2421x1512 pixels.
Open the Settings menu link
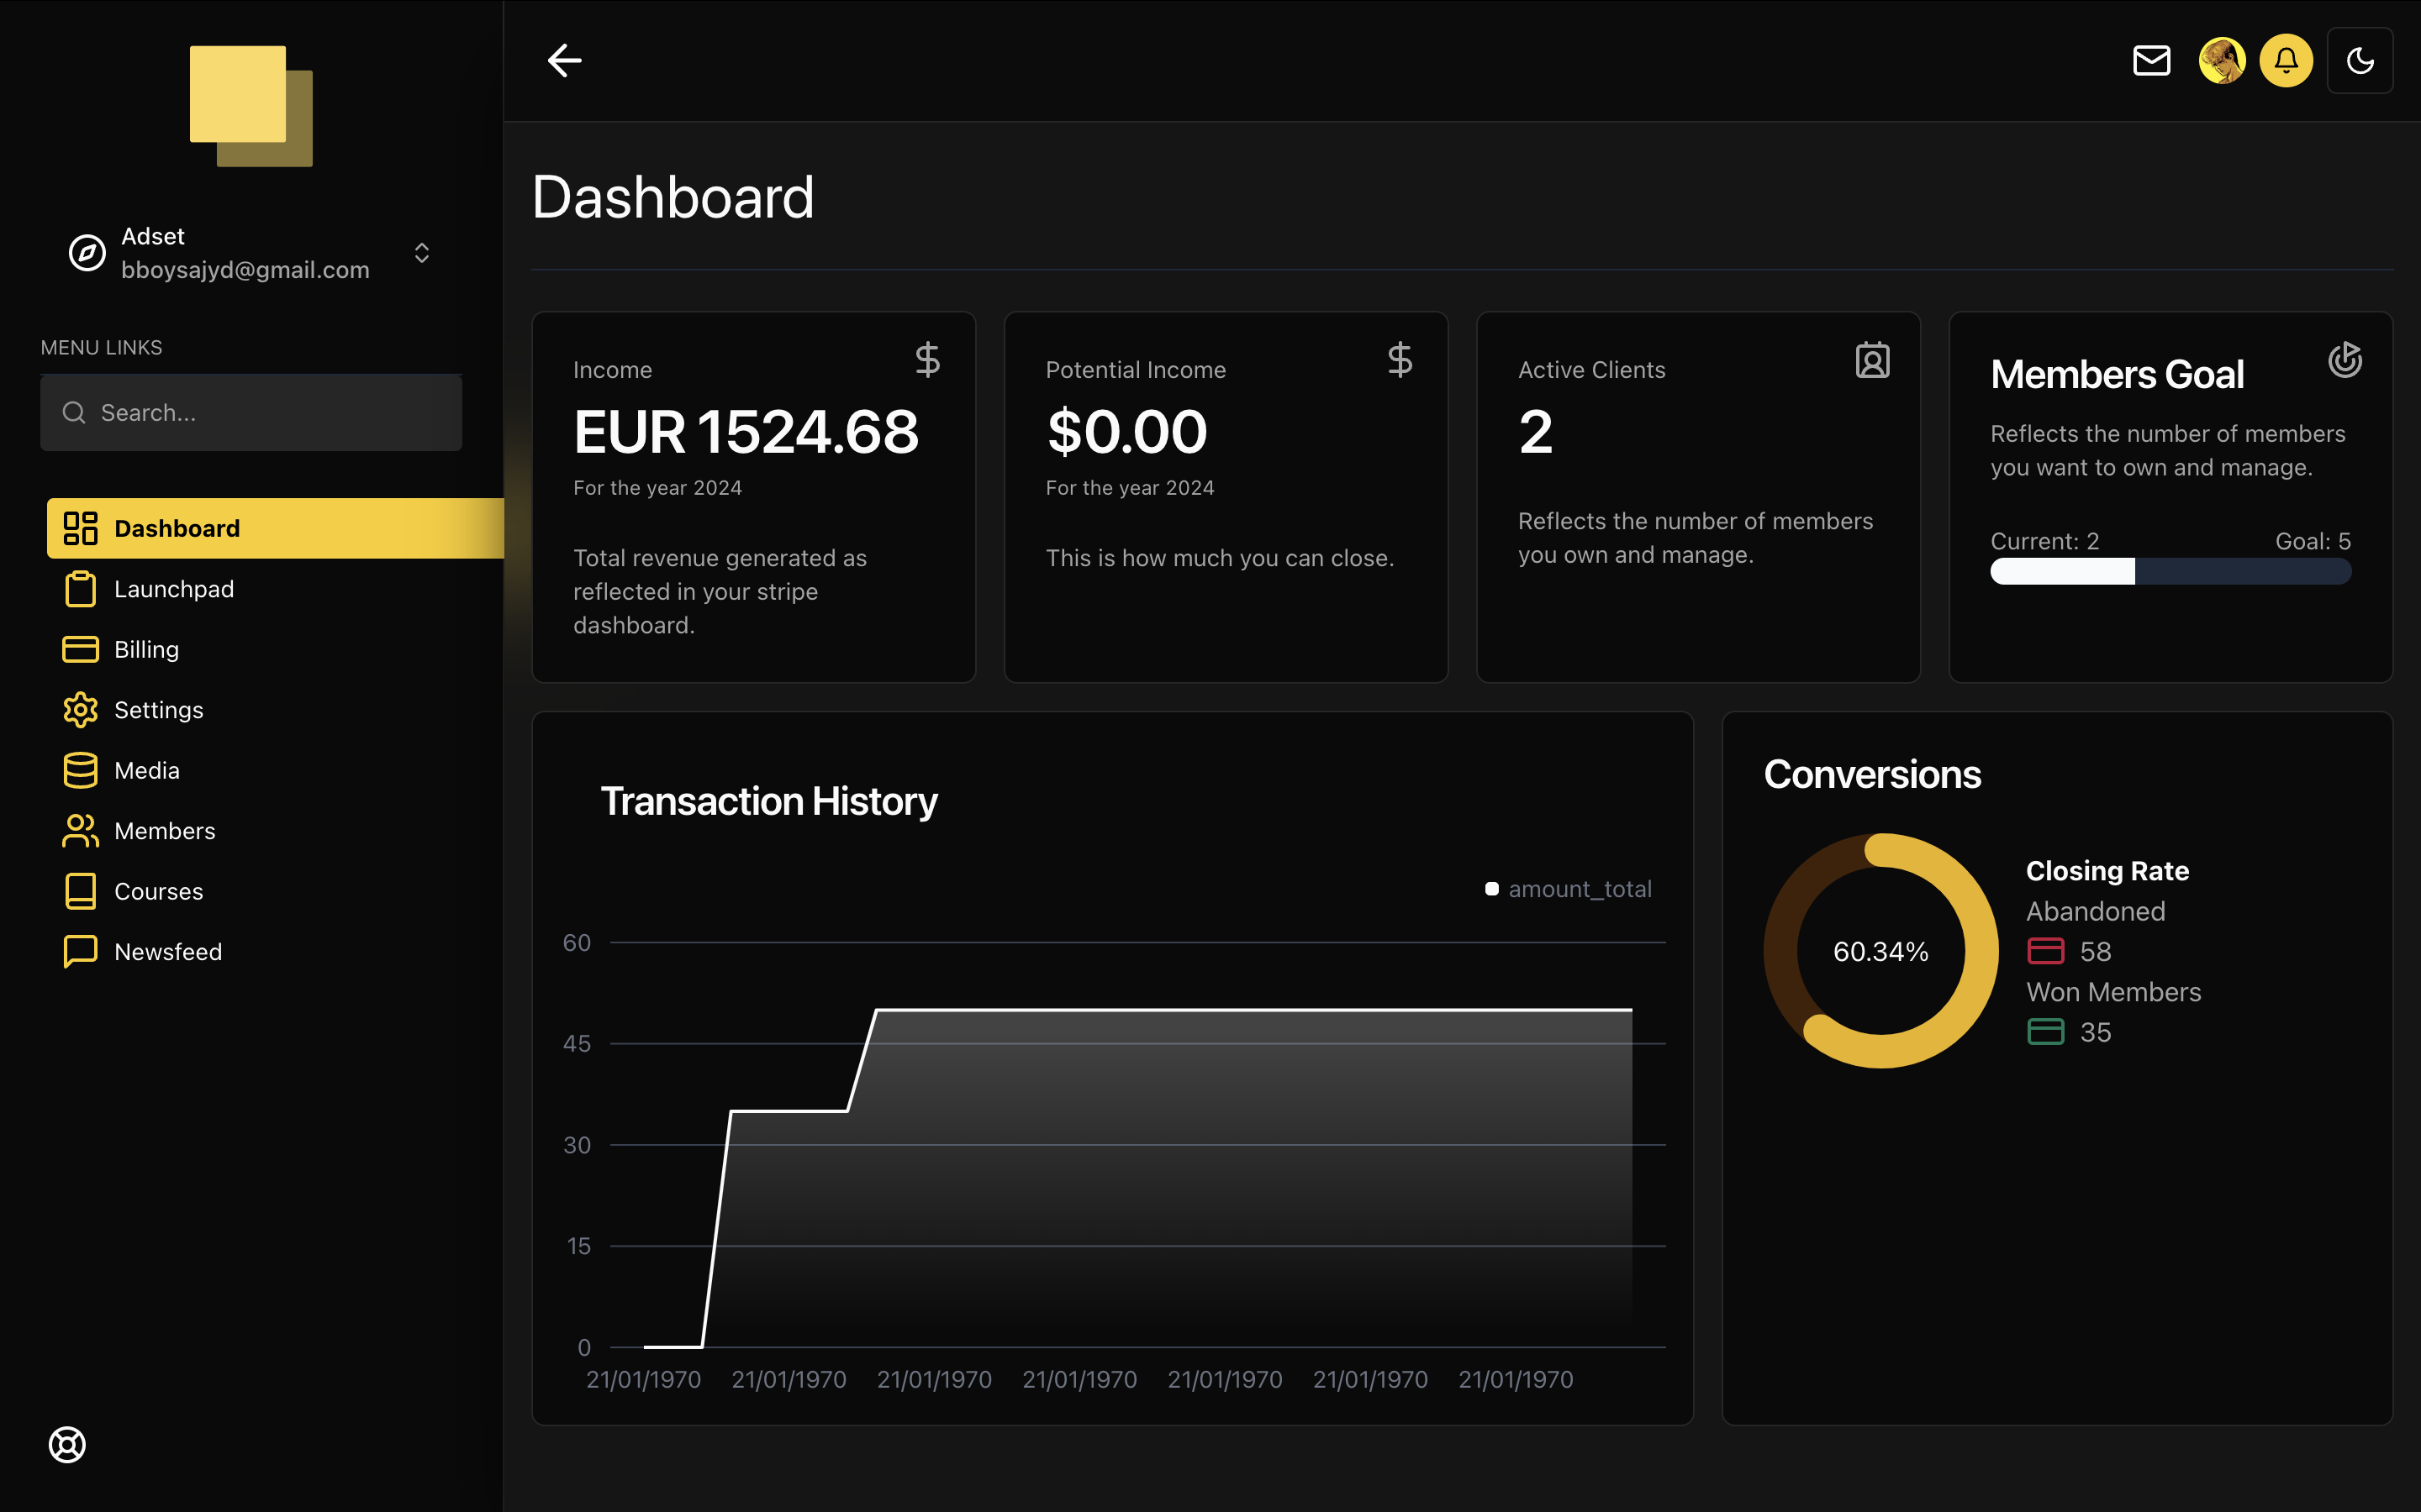point(158,710)
